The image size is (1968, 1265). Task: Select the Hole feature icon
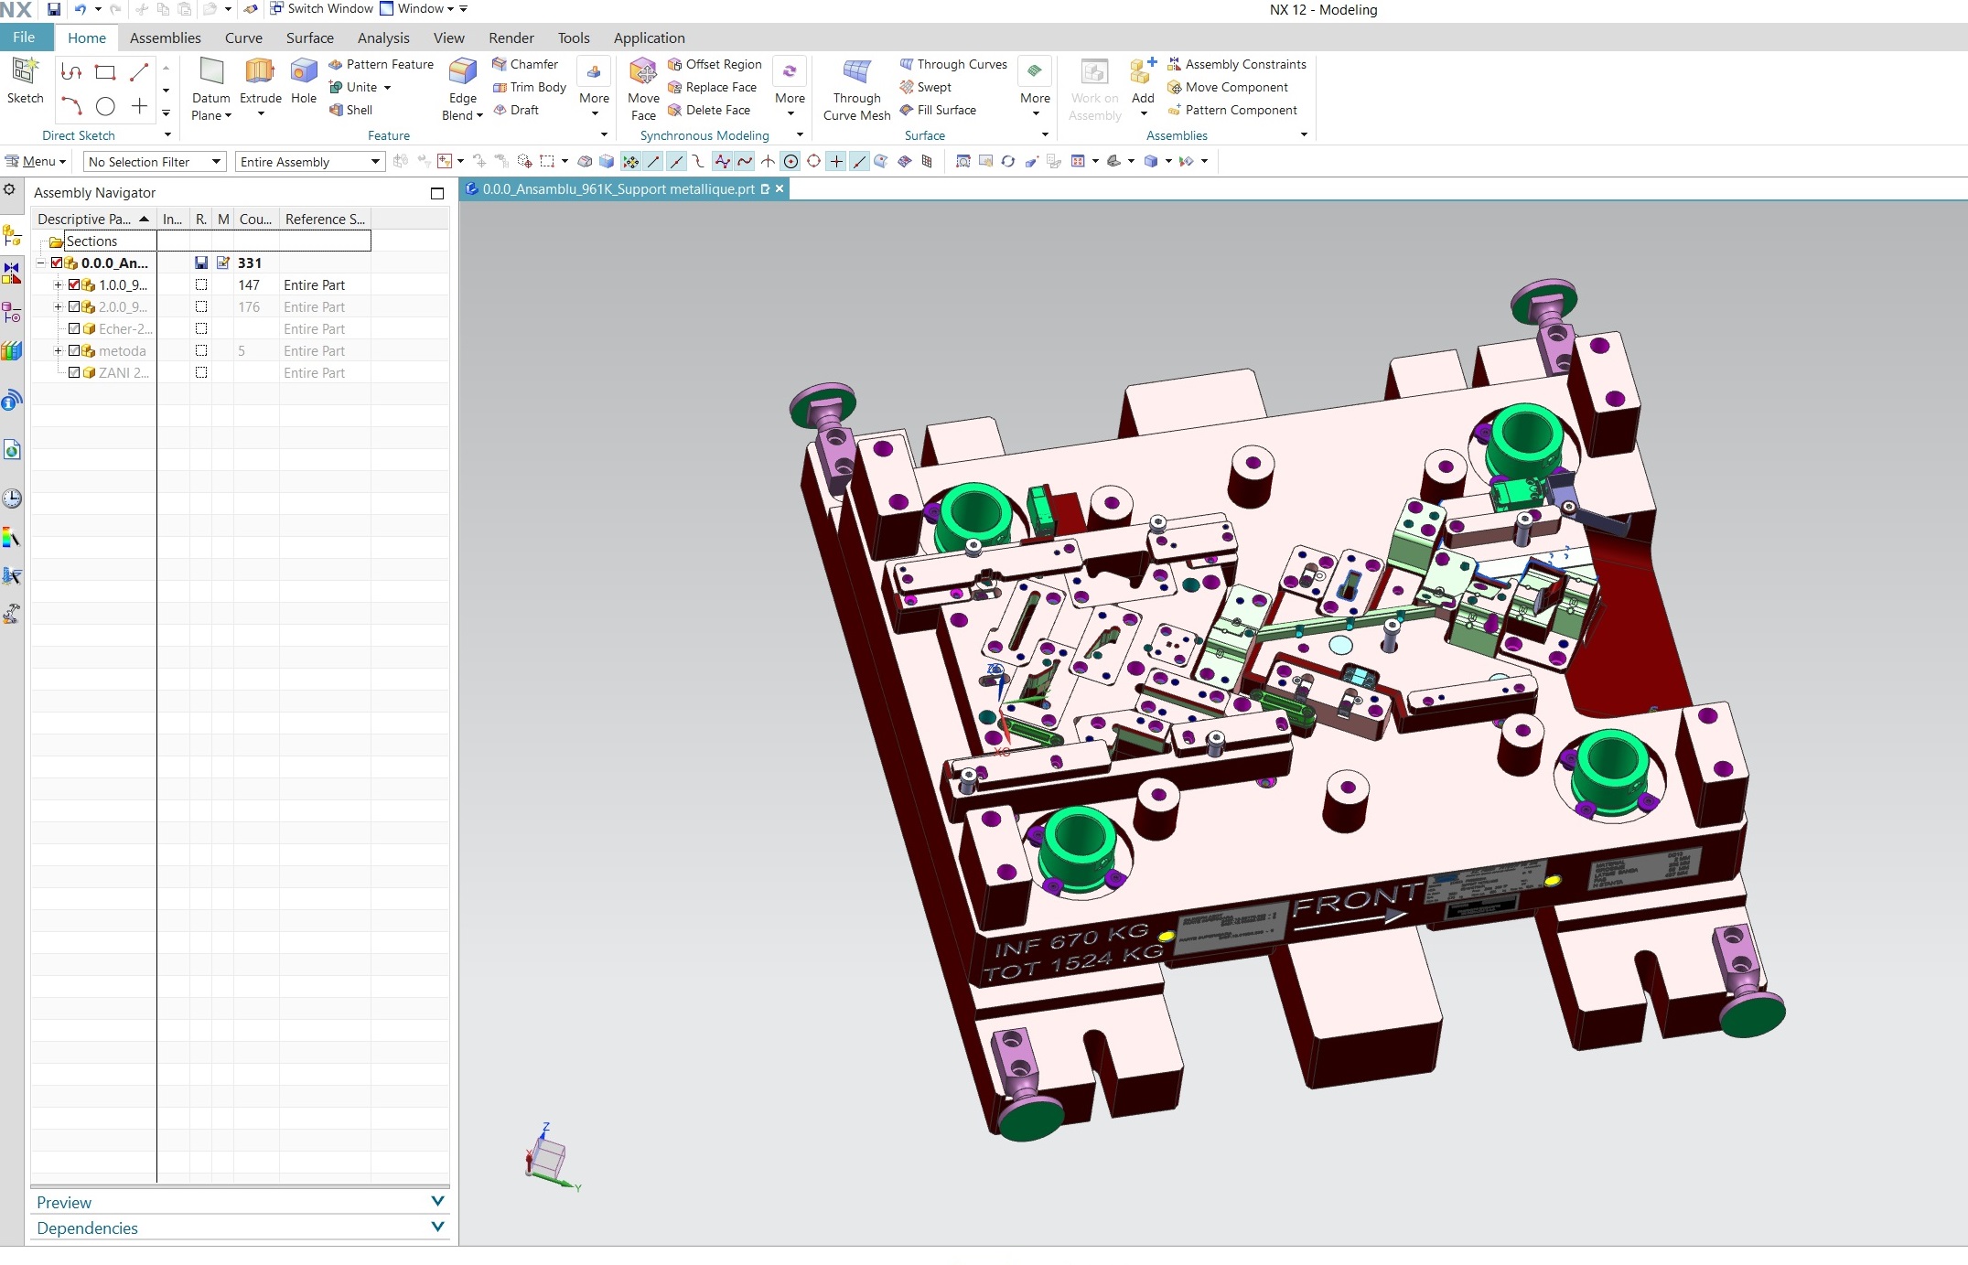[303, 72]
